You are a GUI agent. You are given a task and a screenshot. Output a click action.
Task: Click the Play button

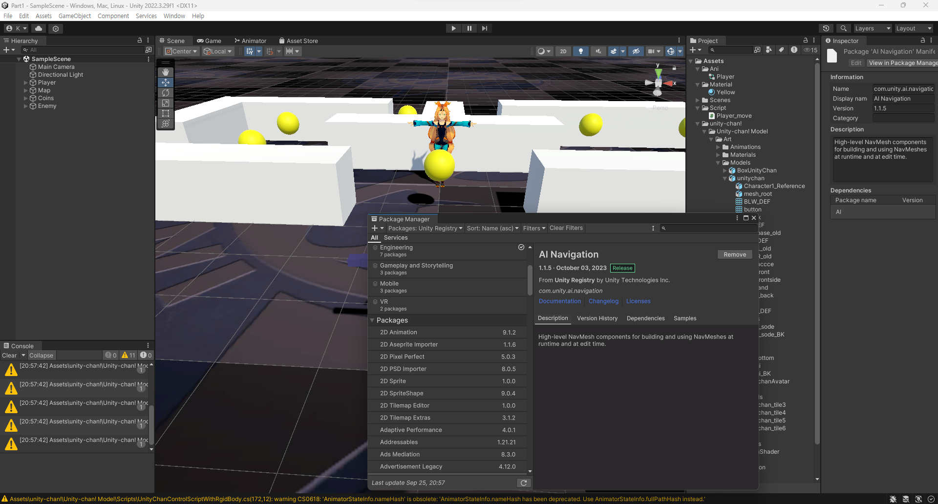453,28
